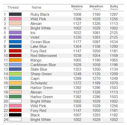Select the Alesan swatch in row 18

(x=15, y=92)
